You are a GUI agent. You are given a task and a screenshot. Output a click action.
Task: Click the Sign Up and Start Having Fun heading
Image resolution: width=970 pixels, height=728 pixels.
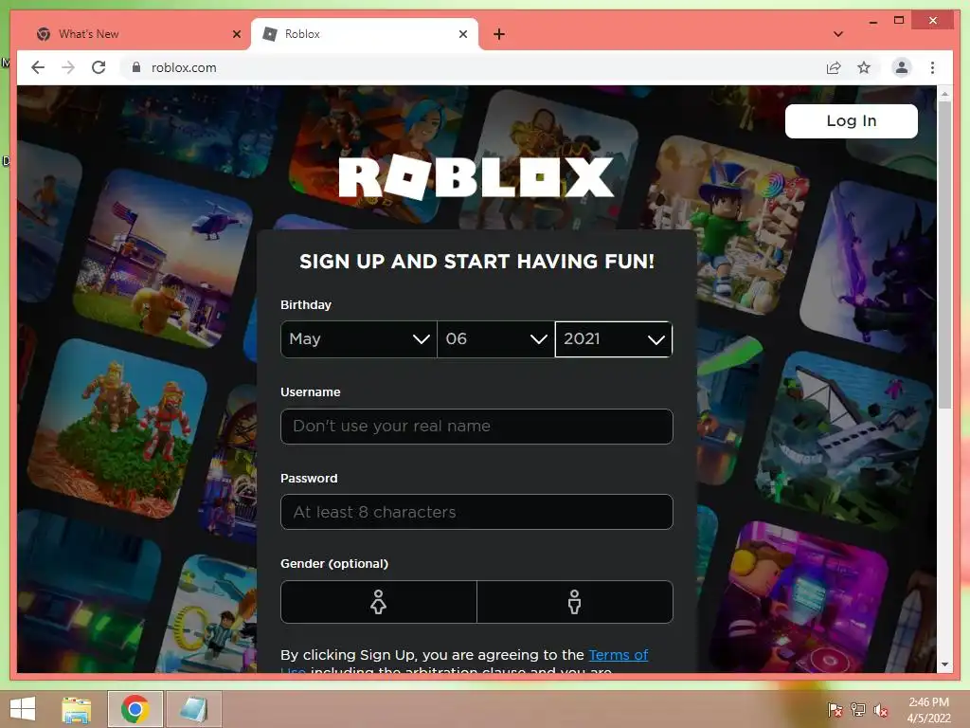476,262
